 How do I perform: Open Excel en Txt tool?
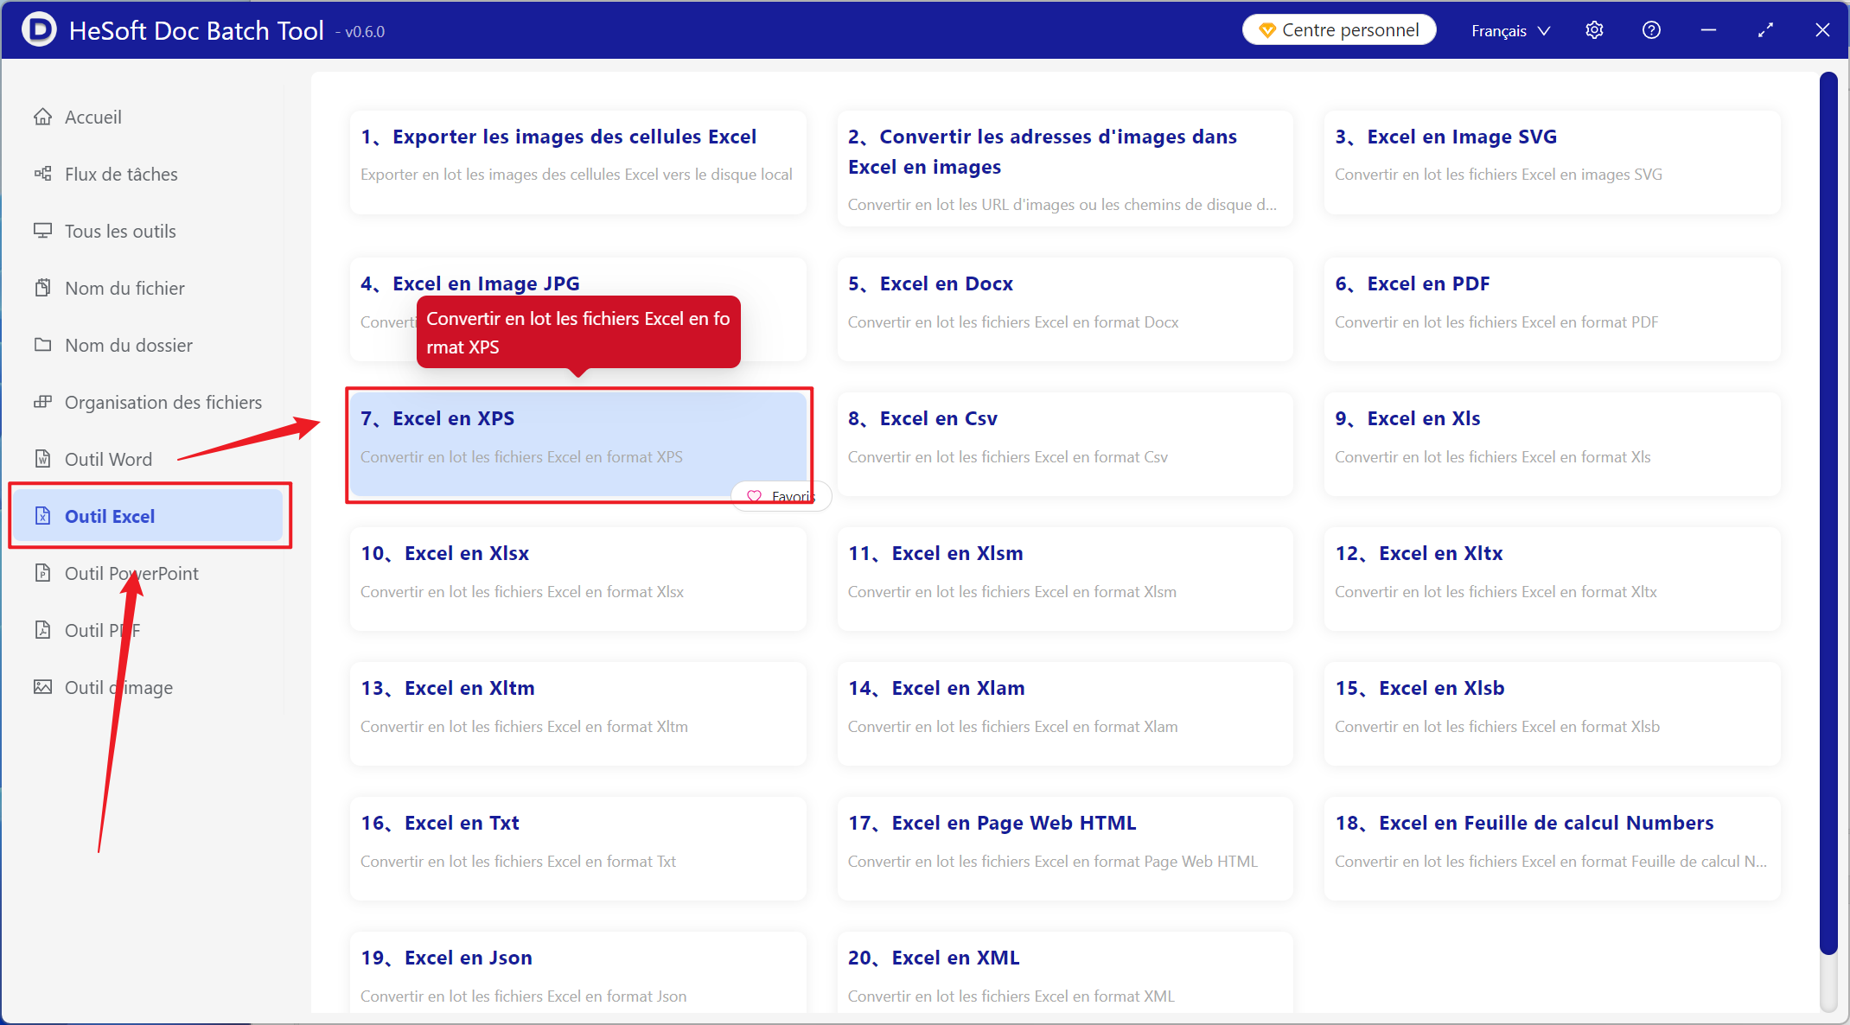tap(577, 848)
